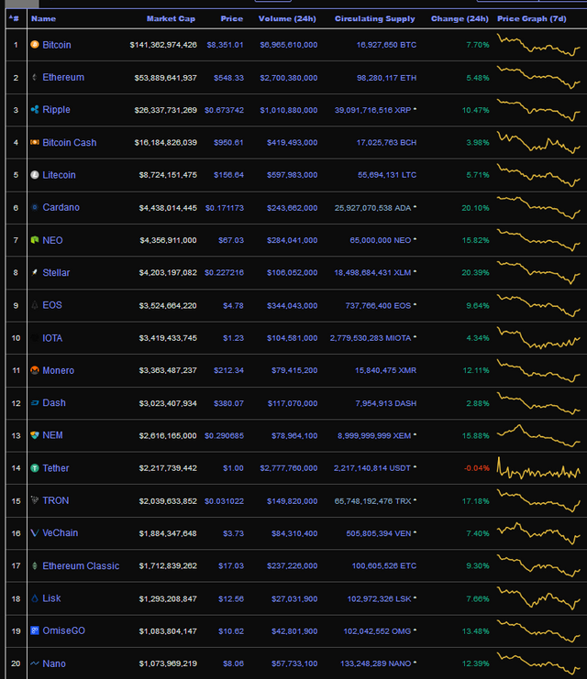
Task: Sort by Market Cap column header
Action: 171,18
